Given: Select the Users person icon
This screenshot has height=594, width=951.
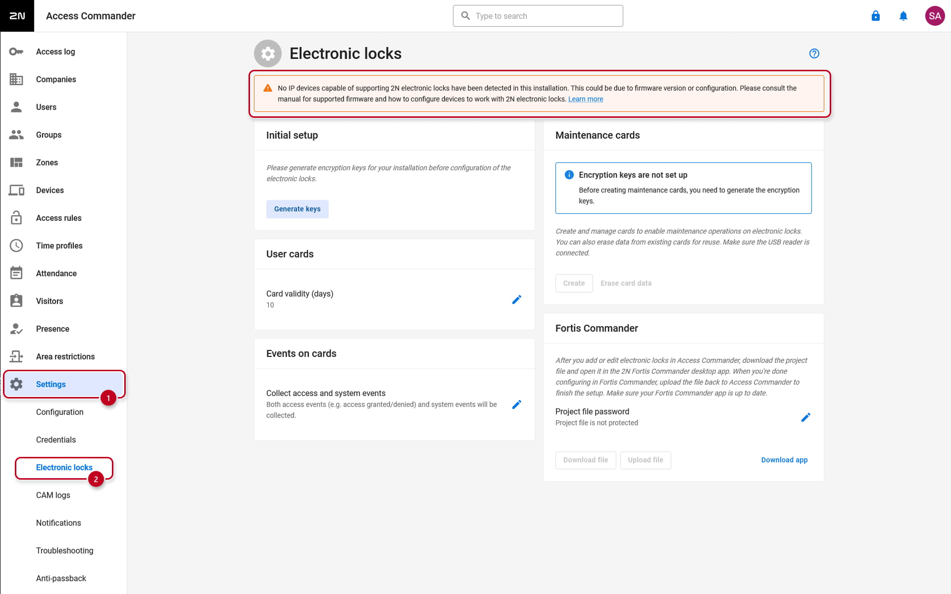Looking at the screenshot, I should coord(16,107).
